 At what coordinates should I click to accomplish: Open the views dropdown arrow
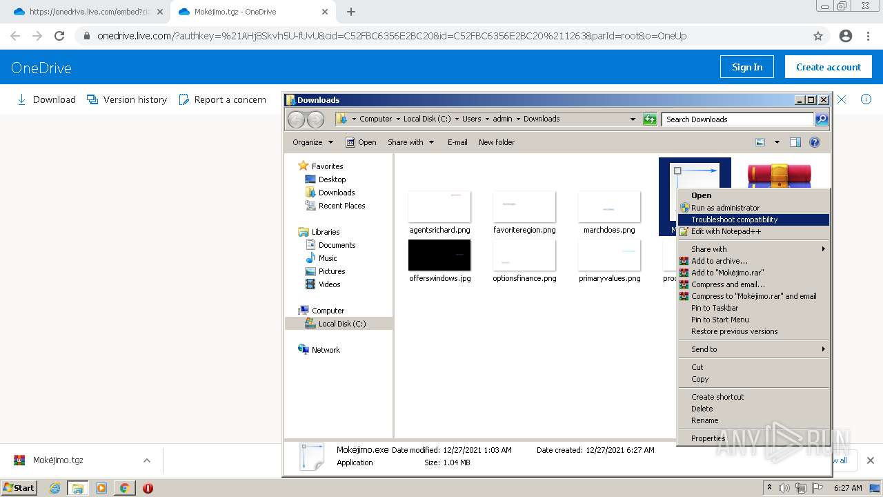coord(777,142)
